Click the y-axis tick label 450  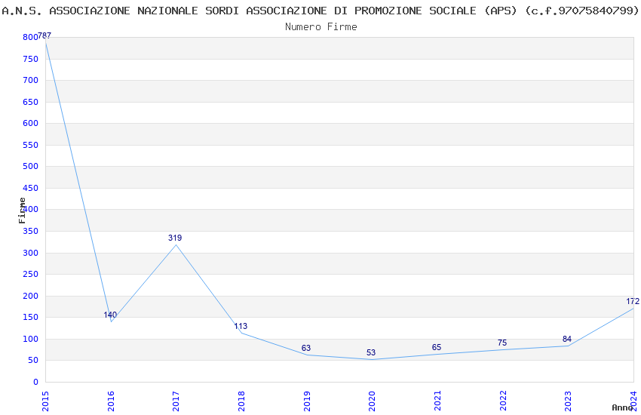[x=31, y=188]
